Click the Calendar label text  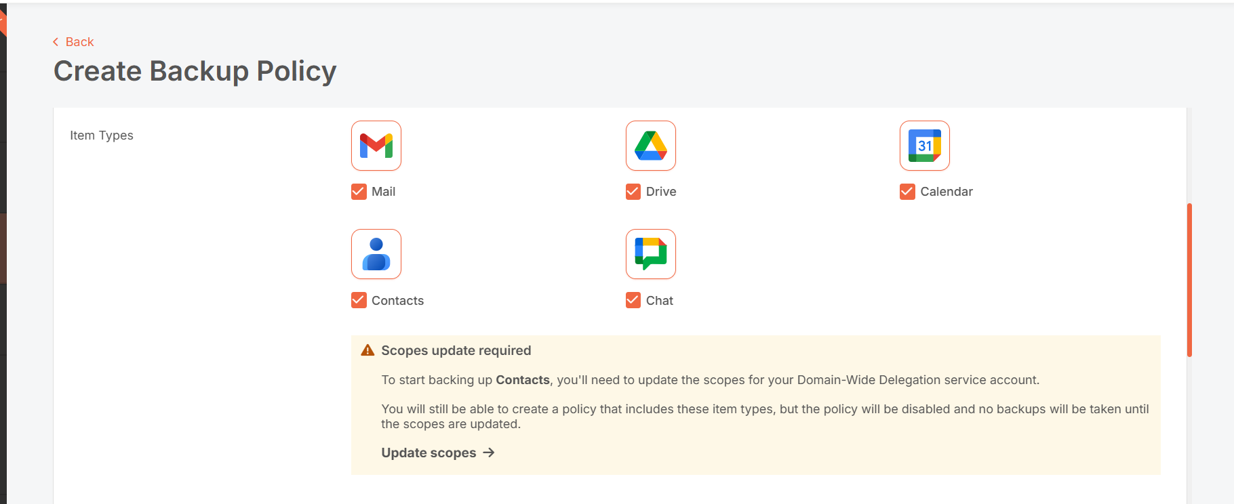947,192
